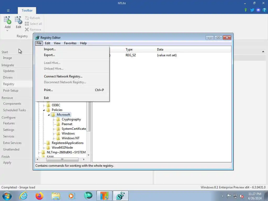The width and height of the screenshot is (268, 201).
Task: Switch to NTLite taskbar button
Action: point(104,196)
